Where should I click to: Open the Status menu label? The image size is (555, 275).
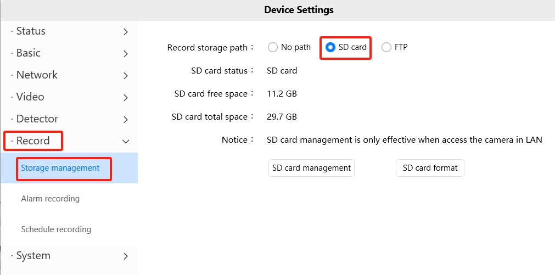tap(31, 31)
